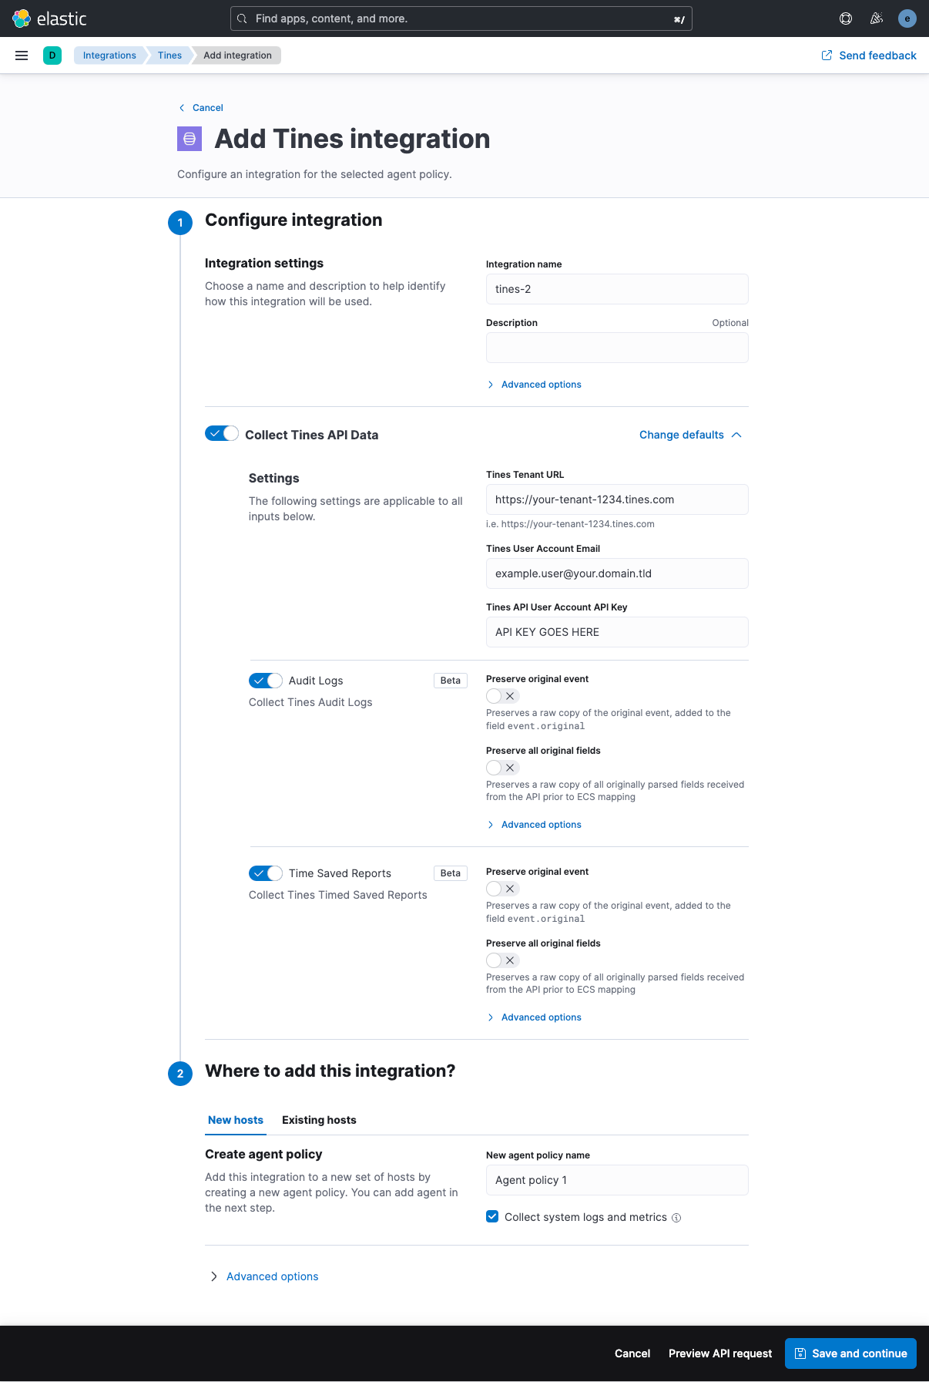Click the info icon beside system logs
The image size is (929, 1382).
tap(676, 1218)
